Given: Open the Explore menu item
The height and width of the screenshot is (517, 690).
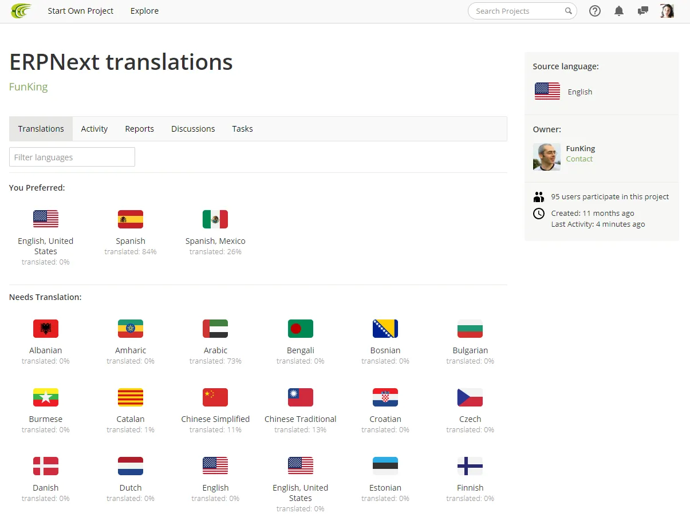Looking at the screenshot, I should (144, 11).
